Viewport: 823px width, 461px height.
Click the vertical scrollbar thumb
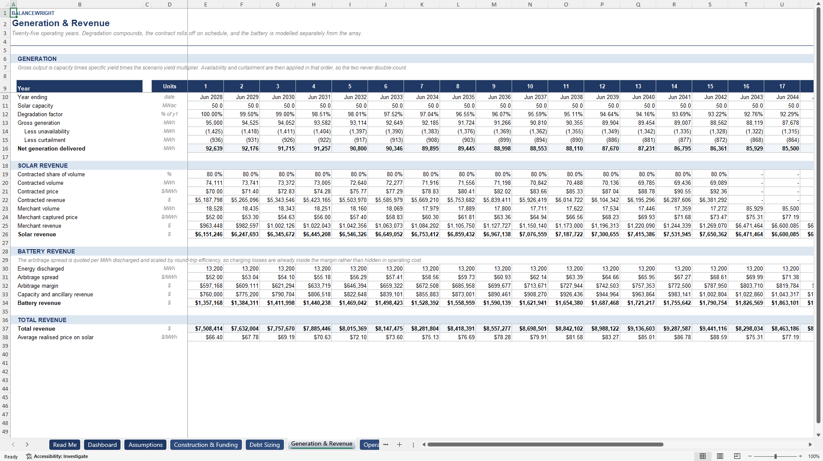click(818, 214)
